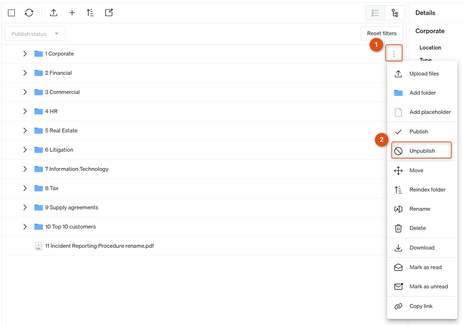Click the plus add icon in the toolbar
This screenshot has width=463, height=325.
click(72, 13)
